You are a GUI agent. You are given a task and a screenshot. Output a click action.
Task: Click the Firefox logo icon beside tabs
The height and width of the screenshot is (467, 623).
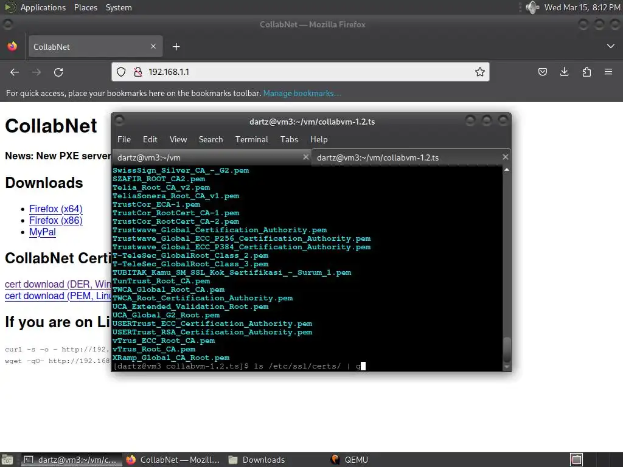click(x=12, y=46)
